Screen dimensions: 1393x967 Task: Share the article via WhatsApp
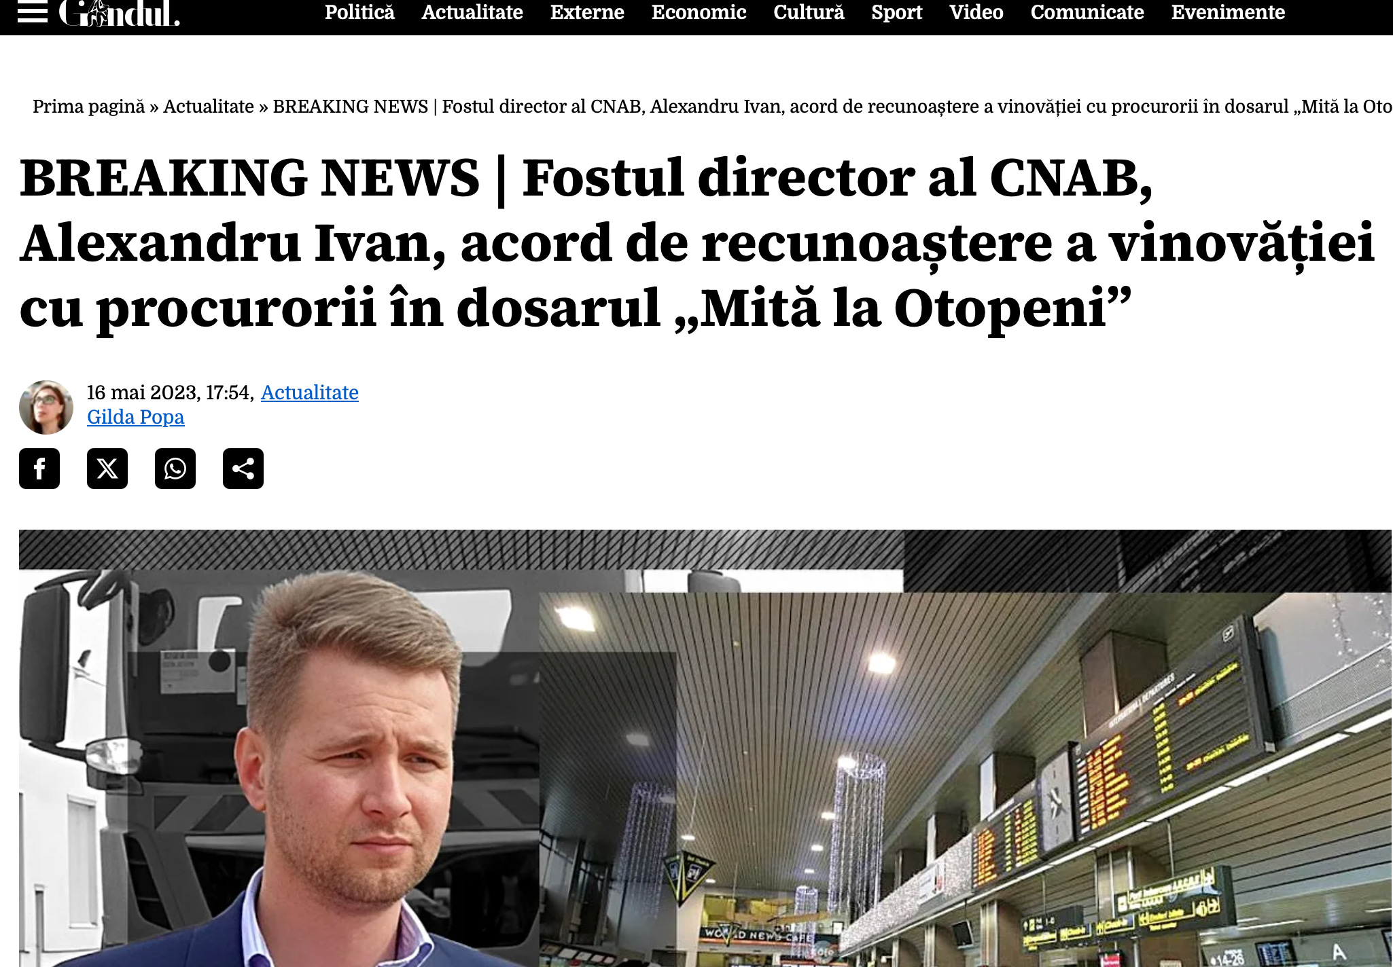click(175, 469)
